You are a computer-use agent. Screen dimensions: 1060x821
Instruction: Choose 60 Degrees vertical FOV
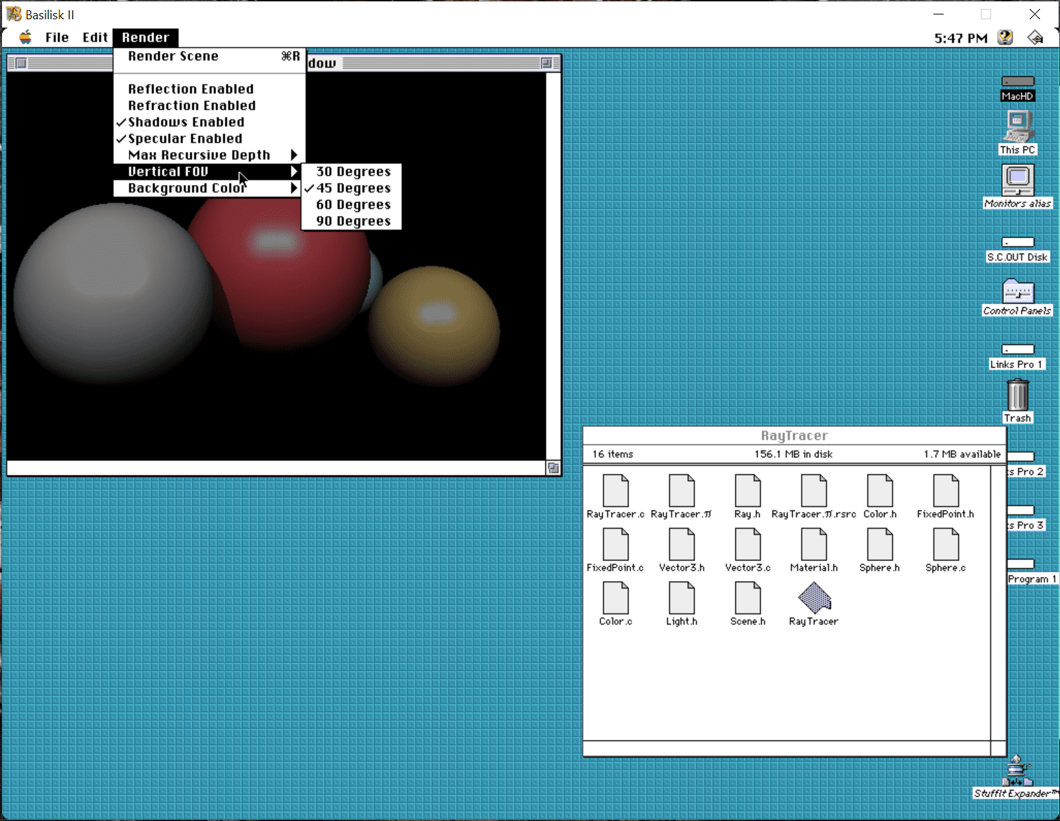[353, 205]
